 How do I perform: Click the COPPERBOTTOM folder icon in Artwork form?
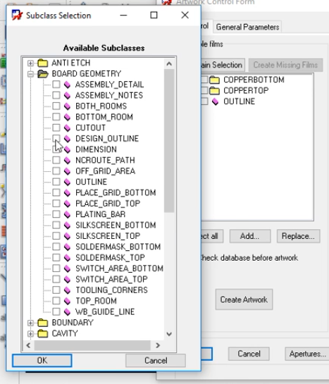(x=215, y=80)
